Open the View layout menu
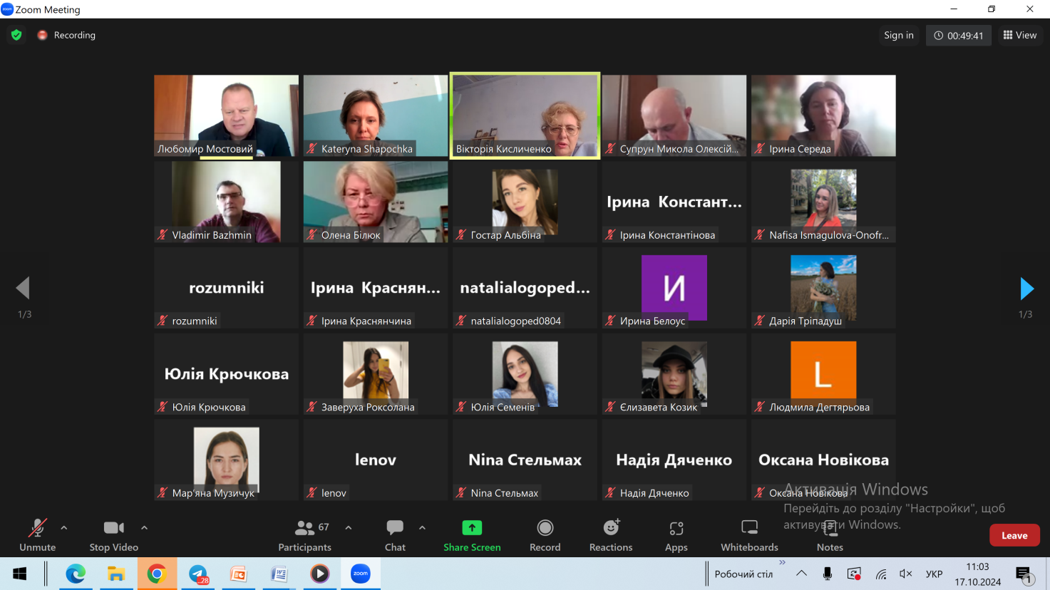The height and width of the screenshot is (590, 1050). pos(1020,35)
